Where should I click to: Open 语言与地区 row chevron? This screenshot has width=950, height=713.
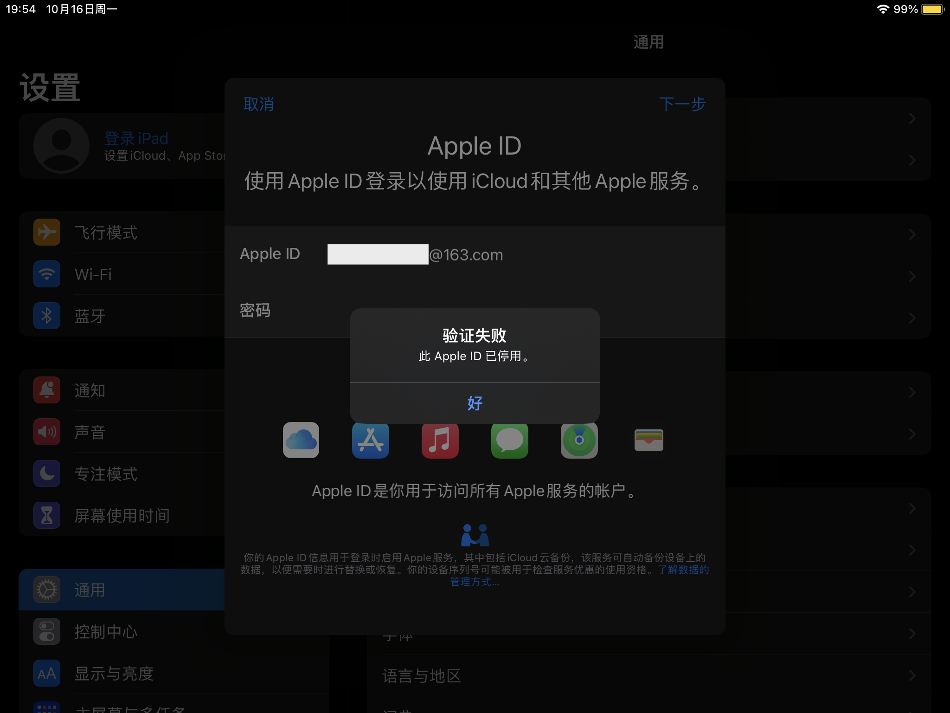coord(911,675)
